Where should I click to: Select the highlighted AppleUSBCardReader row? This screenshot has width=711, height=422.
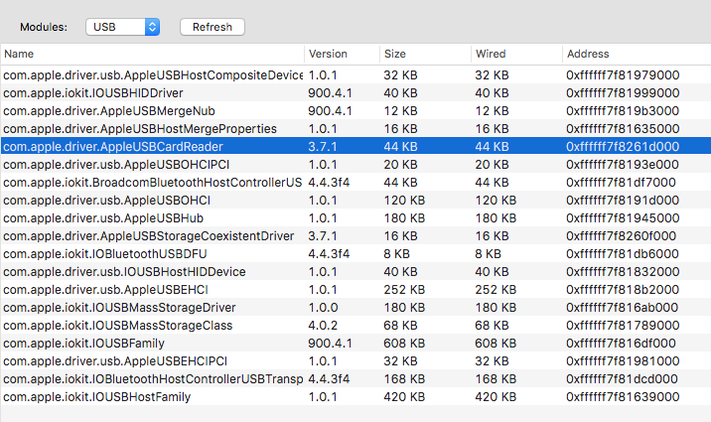[355, 146]
